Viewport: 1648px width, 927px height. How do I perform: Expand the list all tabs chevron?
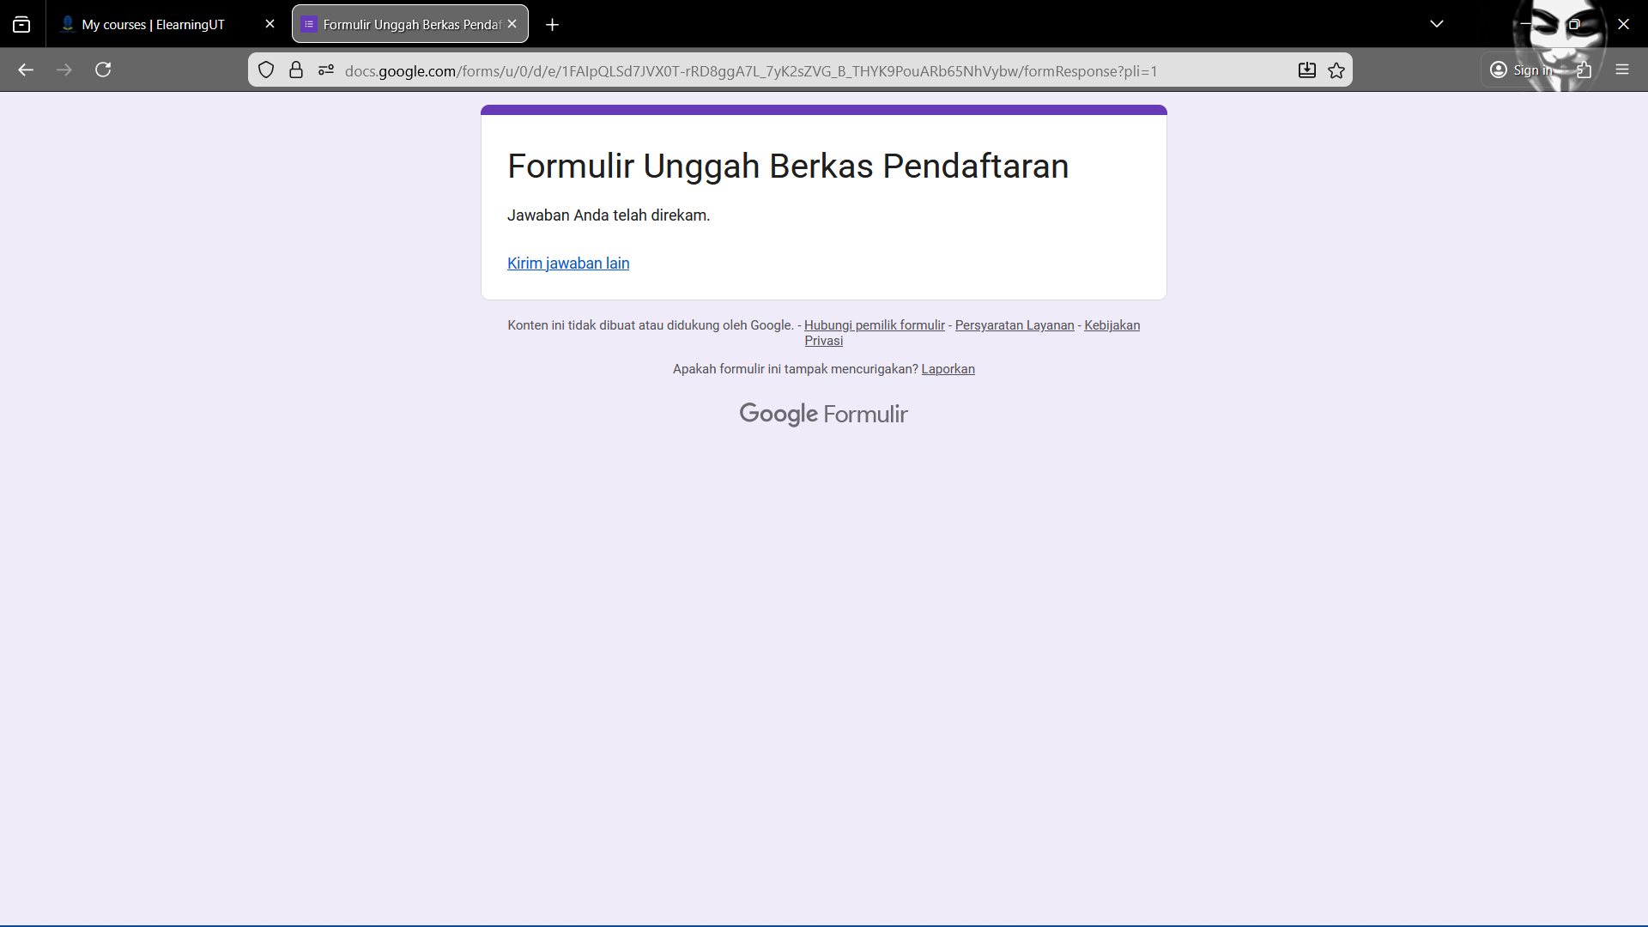(x=1437, y=24)
